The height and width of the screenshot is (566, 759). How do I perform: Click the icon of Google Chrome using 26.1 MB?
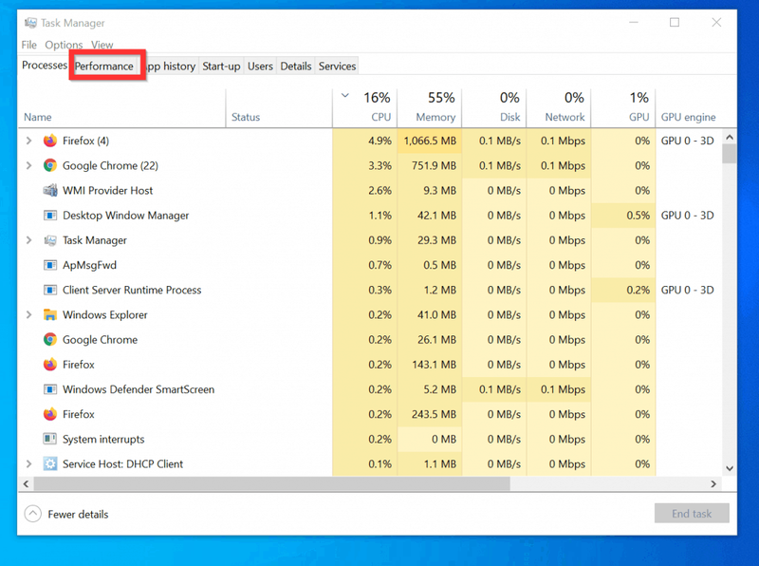(50, 340)
